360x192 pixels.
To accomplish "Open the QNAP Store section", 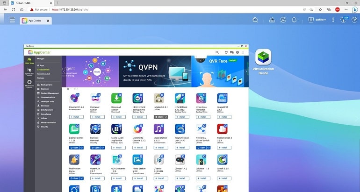I will (x=29, y=61).
